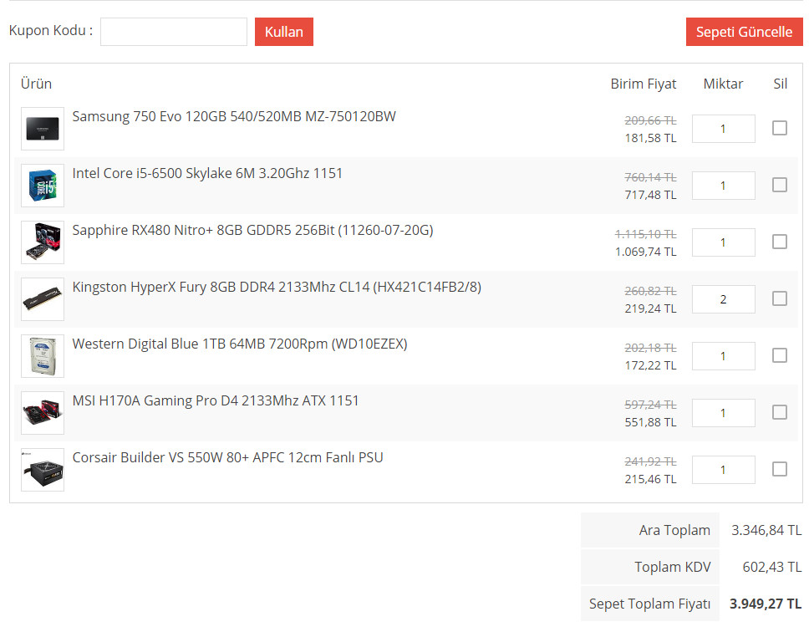Check the Sil box for Sapphire RX480
This screenshot has height=632, width=809.
click(780, 242)
